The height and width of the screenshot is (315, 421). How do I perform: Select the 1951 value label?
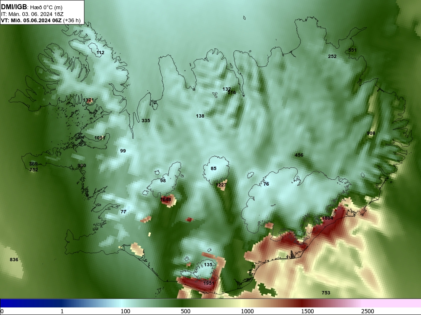tap(209, 283)
